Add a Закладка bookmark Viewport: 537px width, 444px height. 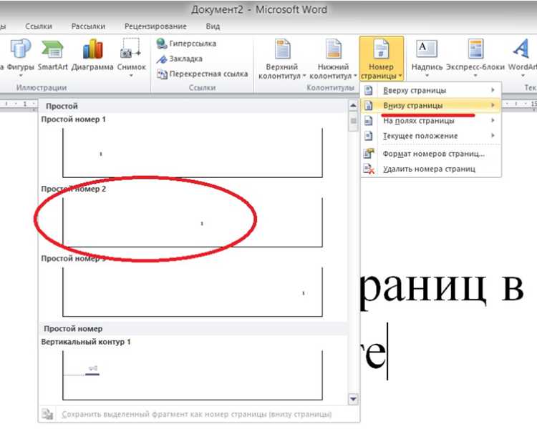point(180,59)
